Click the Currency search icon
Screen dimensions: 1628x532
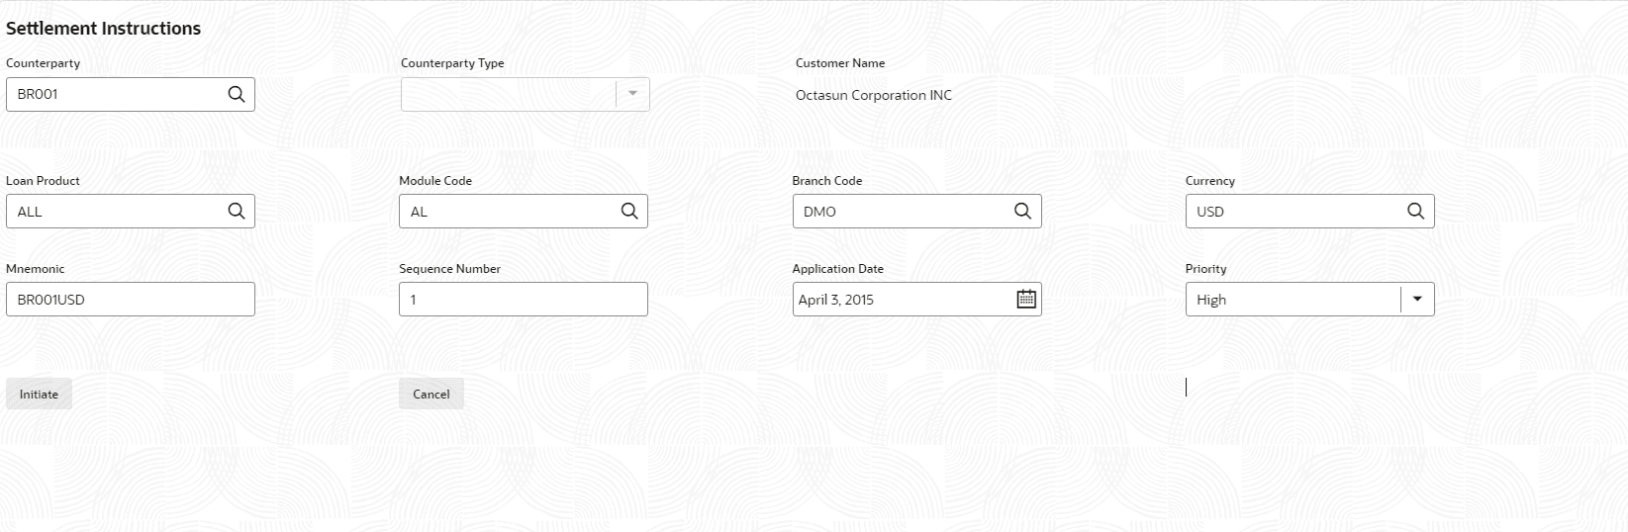click(1416, 211)
